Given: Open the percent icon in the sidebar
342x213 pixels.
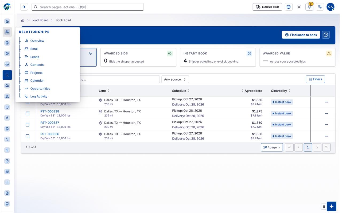Looking at the screenshot, I should click(7, 139).
